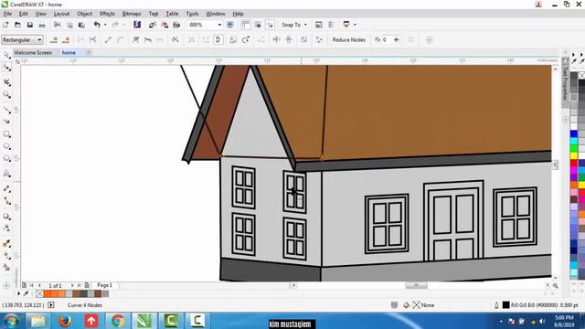This screenshot has width=585, height=329.
Task: Select the Polygon tool in toolbox
Action: point(6,158)
